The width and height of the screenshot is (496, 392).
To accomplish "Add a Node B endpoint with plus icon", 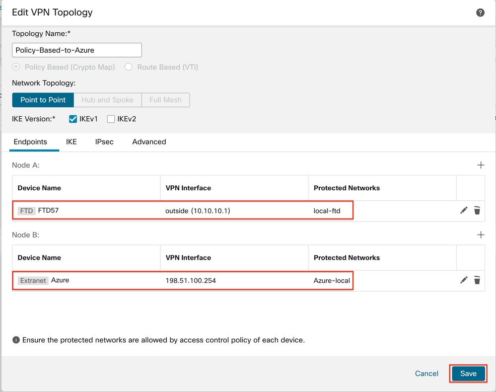I will (481, 235).
